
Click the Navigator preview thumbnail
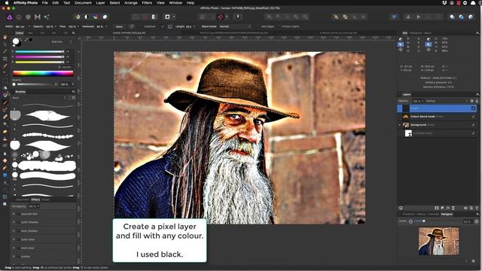pyautogui.click(x=438, y=241)
